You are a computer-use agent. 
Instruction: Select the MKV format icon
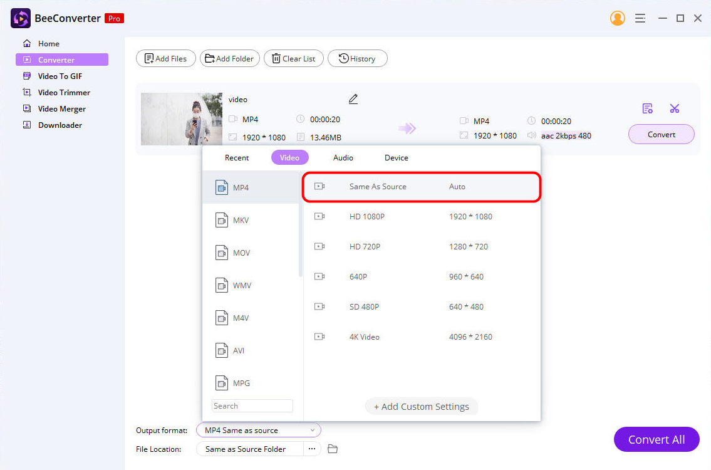[222, 220]
